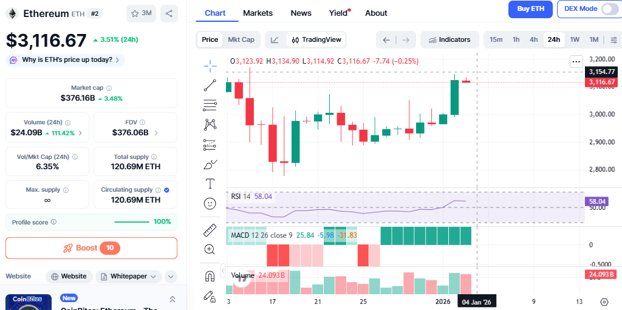This screenshot has height=310, width=622.
Task: Click the Profile score progress bar
Action: [x=131, y=222]
